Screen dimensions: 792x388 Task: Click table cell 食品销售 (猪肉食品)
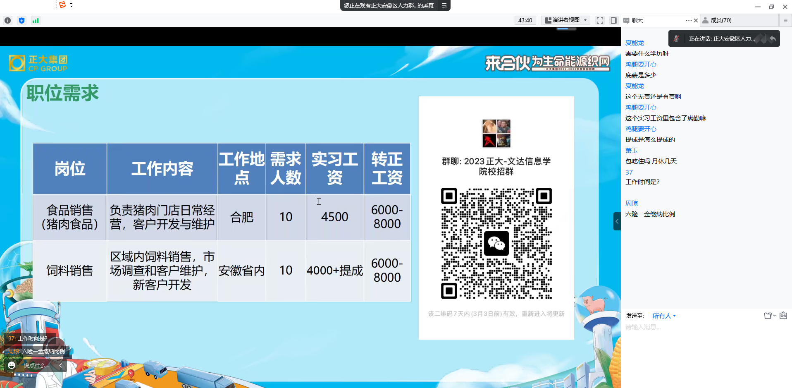[x=69, y=217]
